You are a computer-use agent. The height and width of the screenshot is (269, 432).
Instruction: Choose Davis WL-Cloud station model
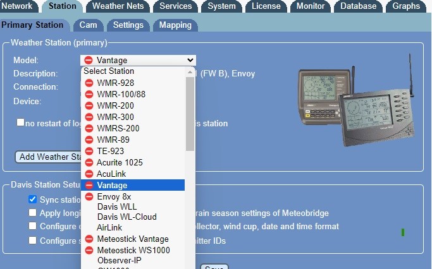point(133,217)
